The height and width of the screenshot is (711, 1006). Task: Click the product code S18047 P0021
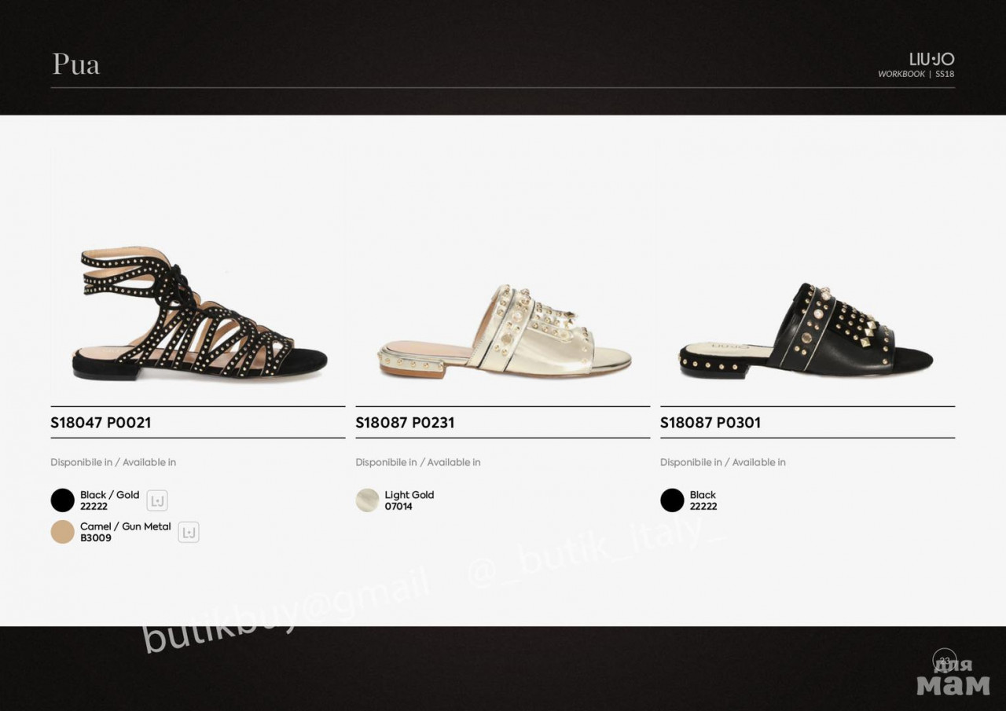coord(101,423)
